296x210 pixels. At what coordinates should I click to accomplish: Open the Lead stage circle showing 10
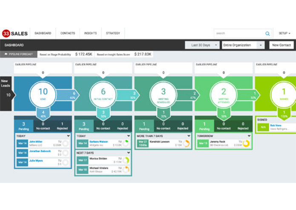pos(43,94)
